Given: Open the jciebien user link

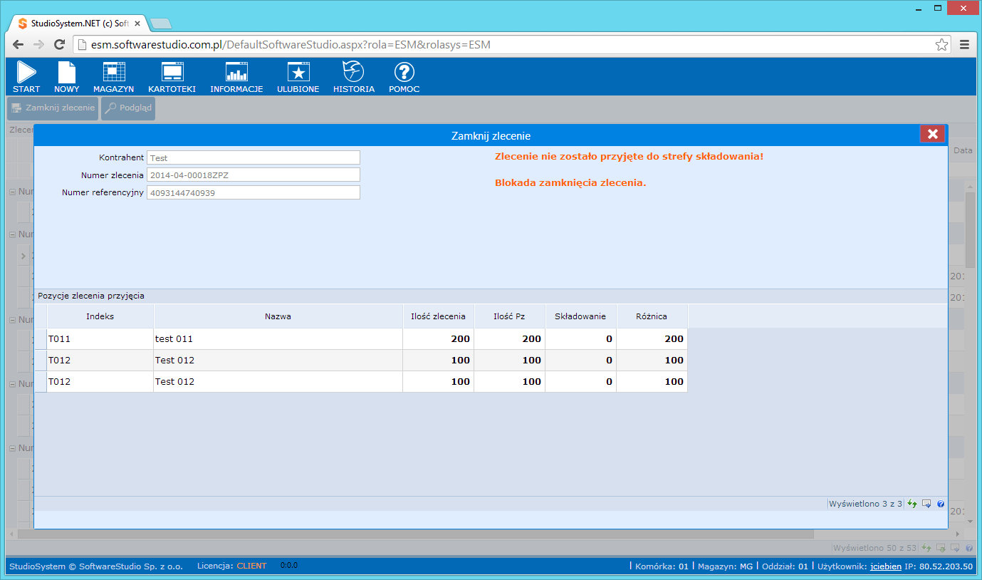Looking at the screenshot, I should coord(884,566).
